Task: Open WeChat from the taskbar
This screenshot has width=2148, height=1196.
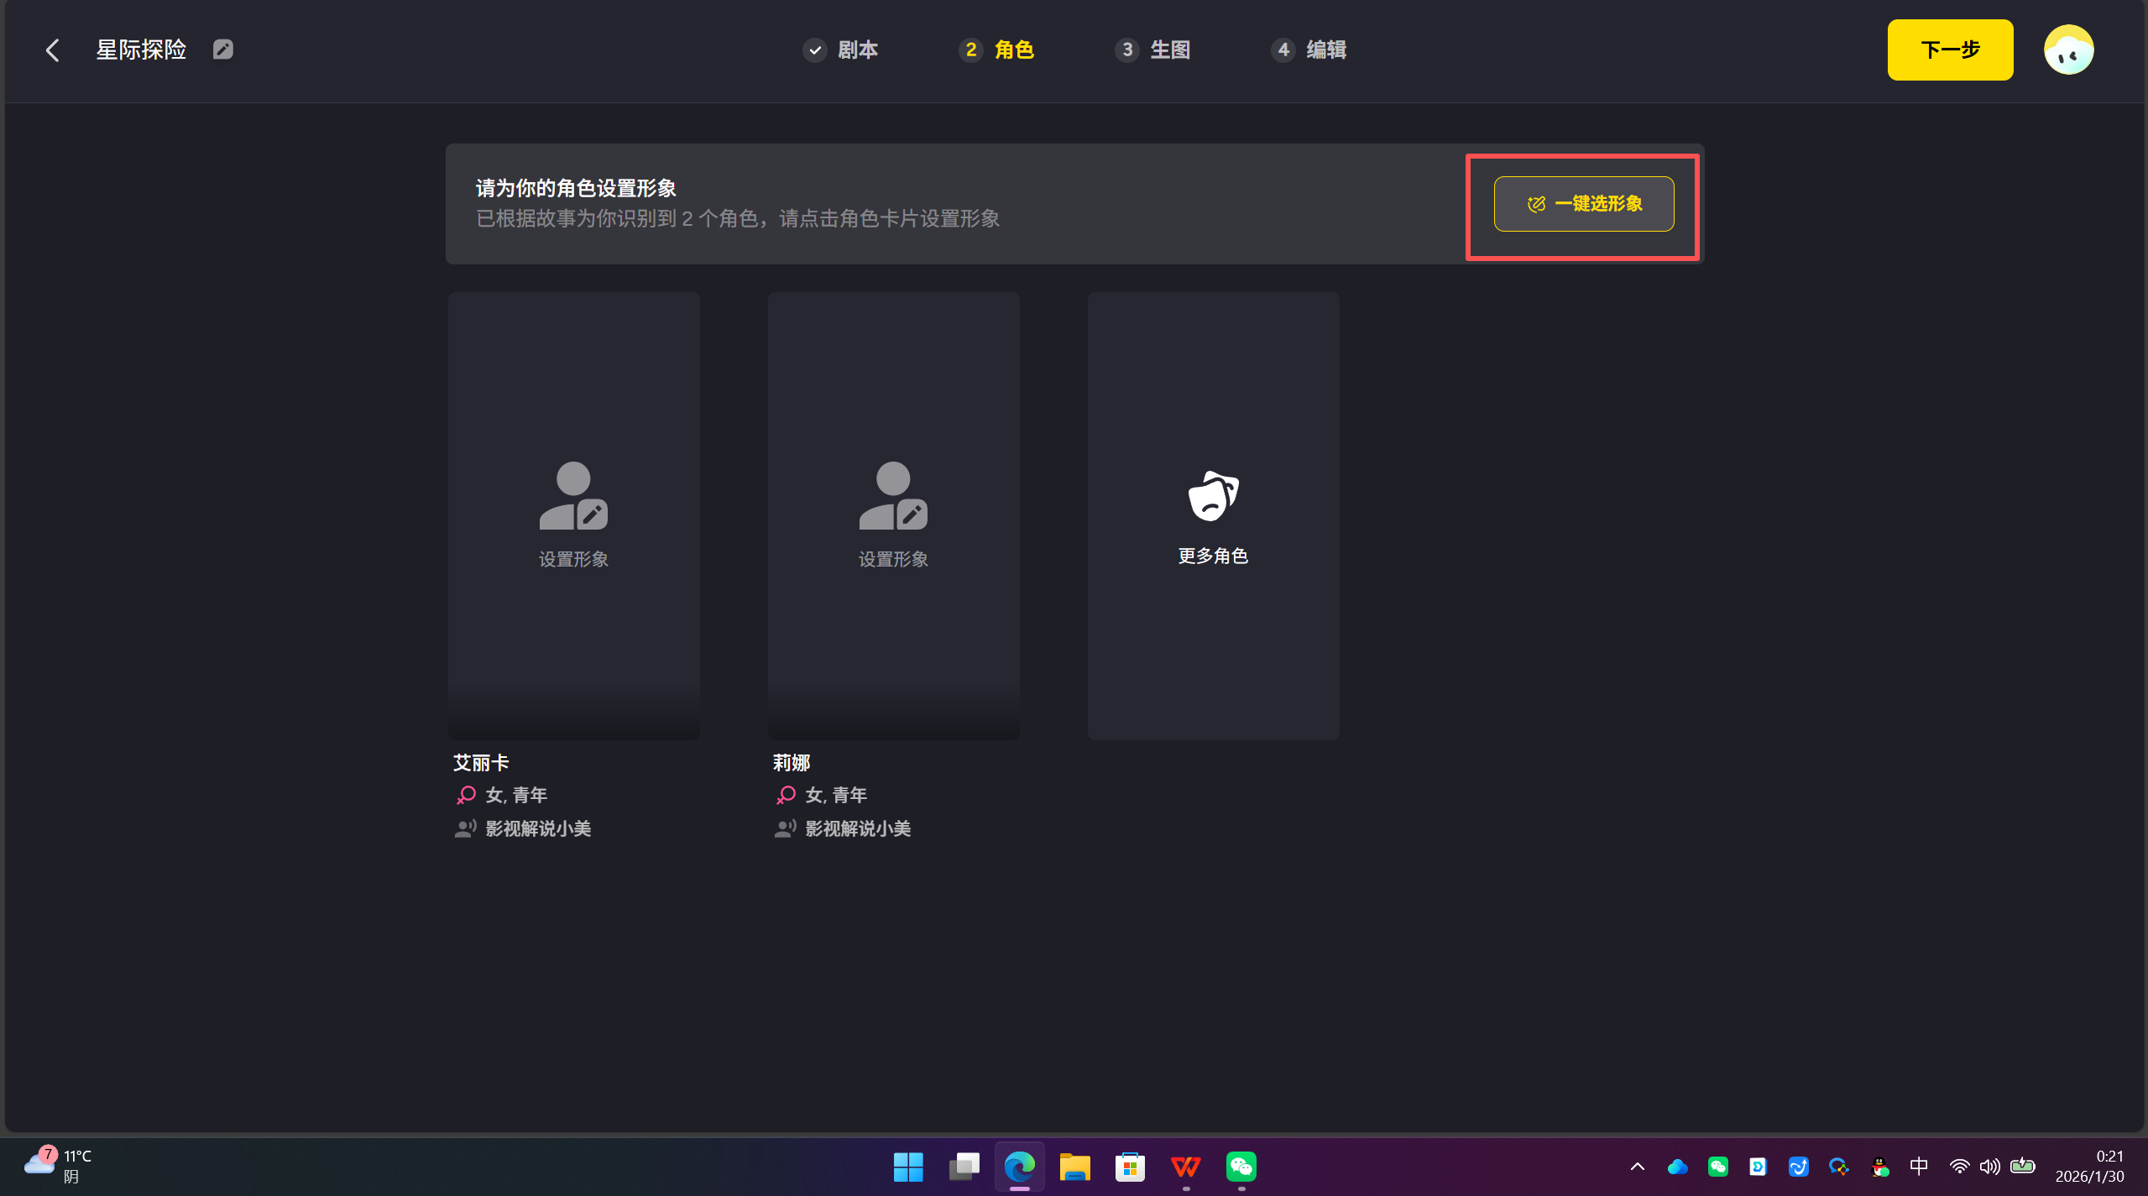Action: point(1241,1167)
